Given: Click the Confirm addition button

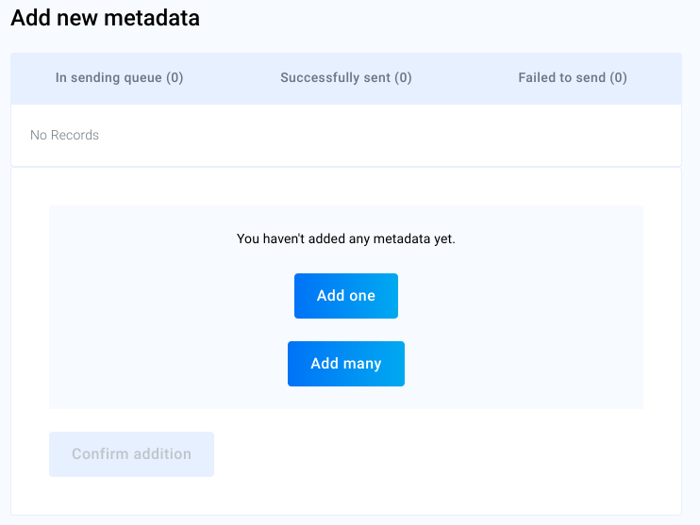Looking at the screenshot, I should (131, 454).
